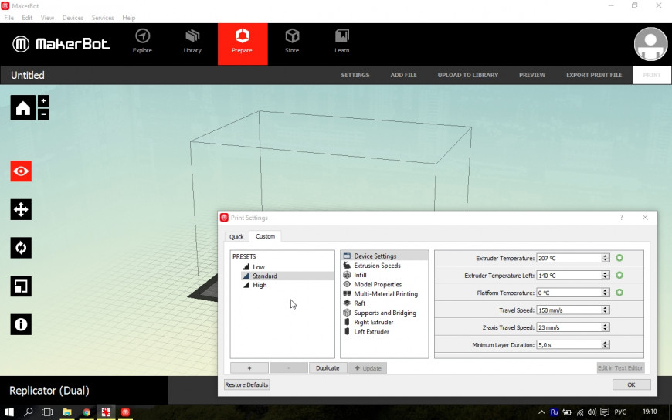Screen dimensions: 672x420
Task: Adjust Z-axis Travel Speed spinner arrows
Action: (605, 327)
